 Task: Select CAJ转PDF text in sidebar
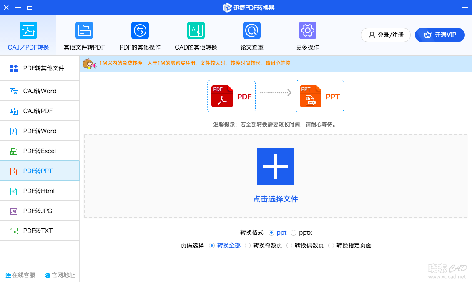coord(38,111)
